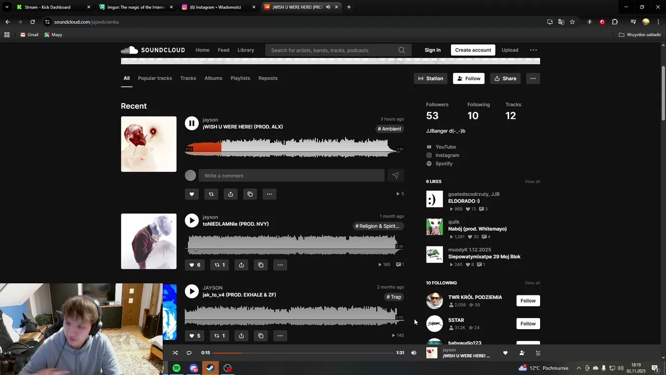Toggle shuffle in the player bar
Image resolution: width=666 pixels, height=375 pixels.
pyautogui.click(x=175, y=353)
